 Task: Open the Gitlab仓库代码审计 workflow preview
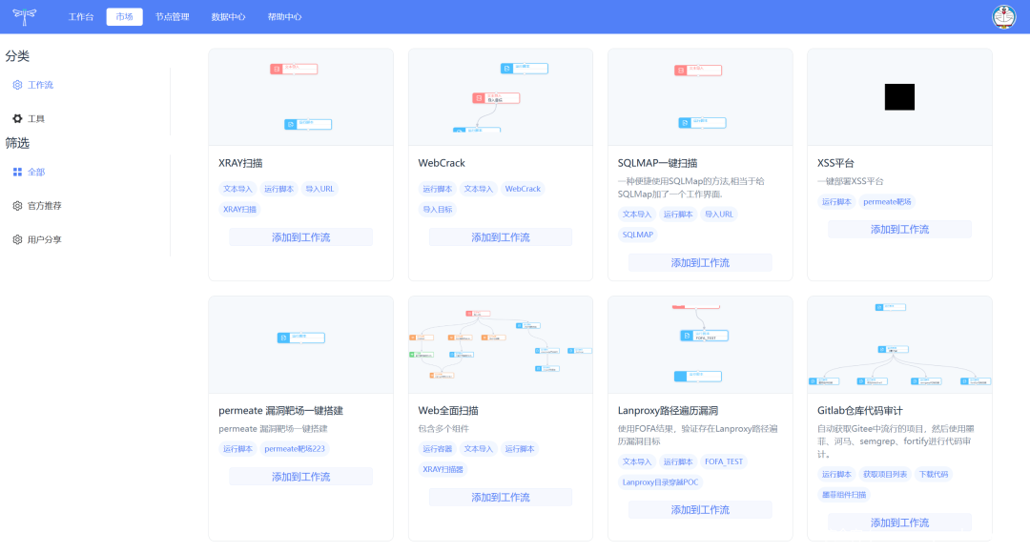(899, 345)
